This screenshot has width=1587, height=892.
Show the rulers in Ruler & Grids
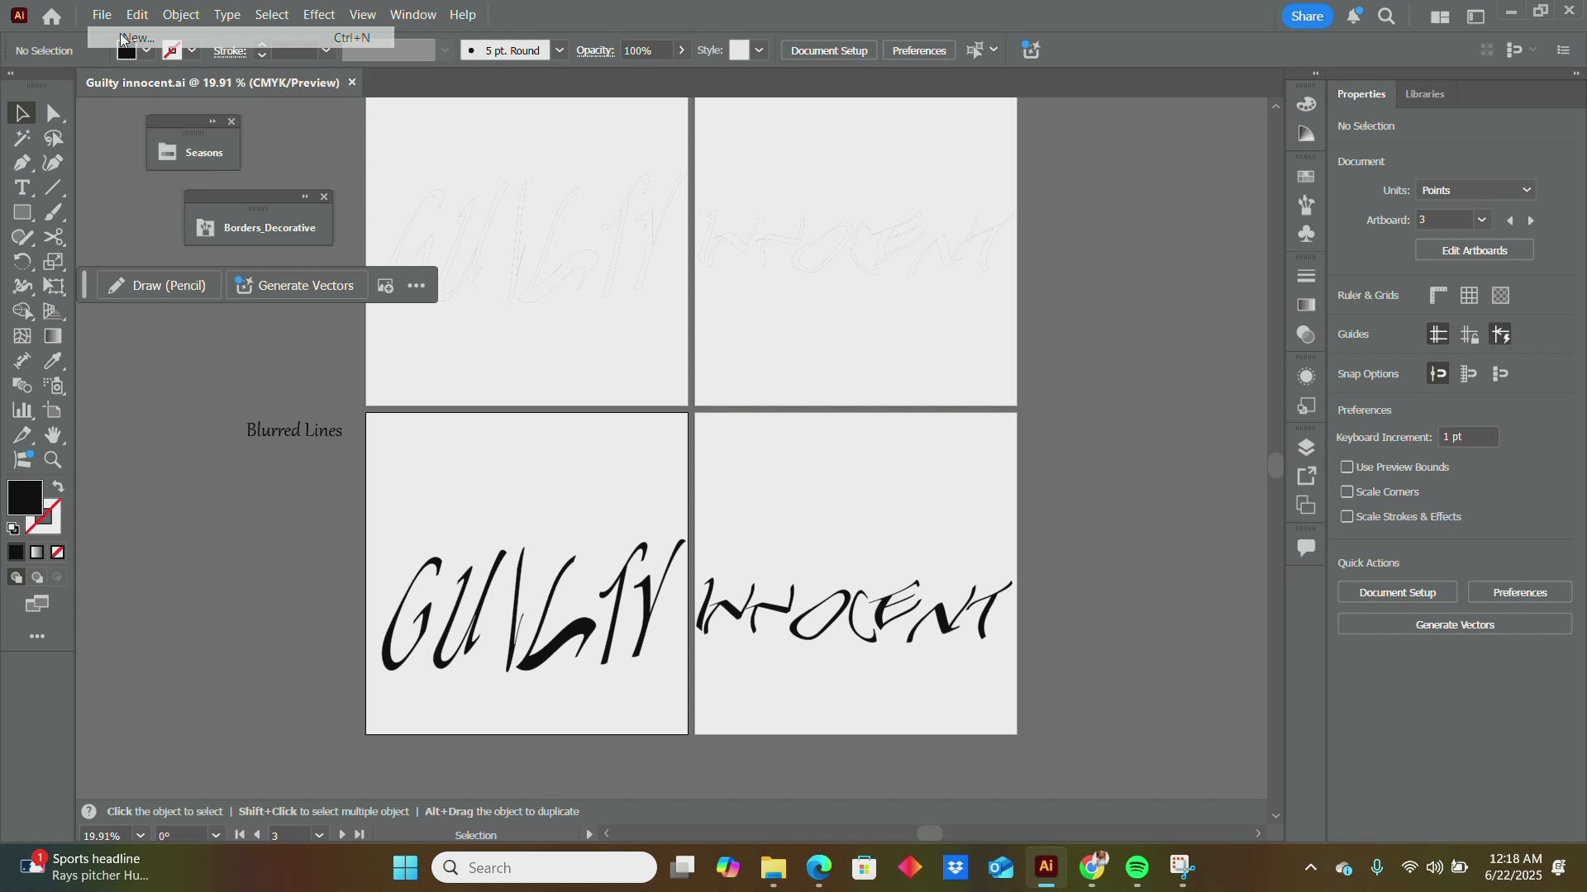[1438, 295]
